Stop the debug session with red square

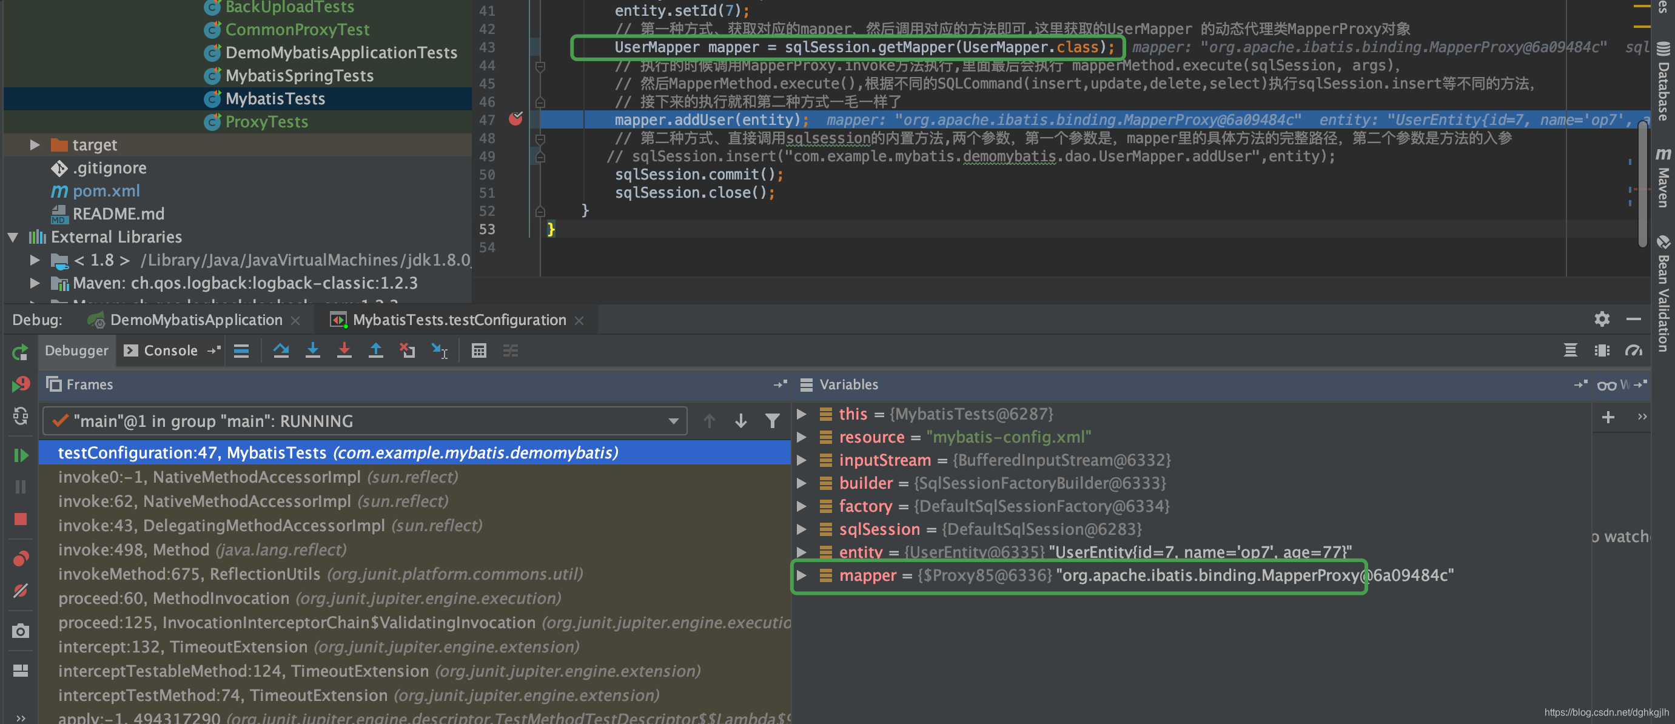pos(20,518)
